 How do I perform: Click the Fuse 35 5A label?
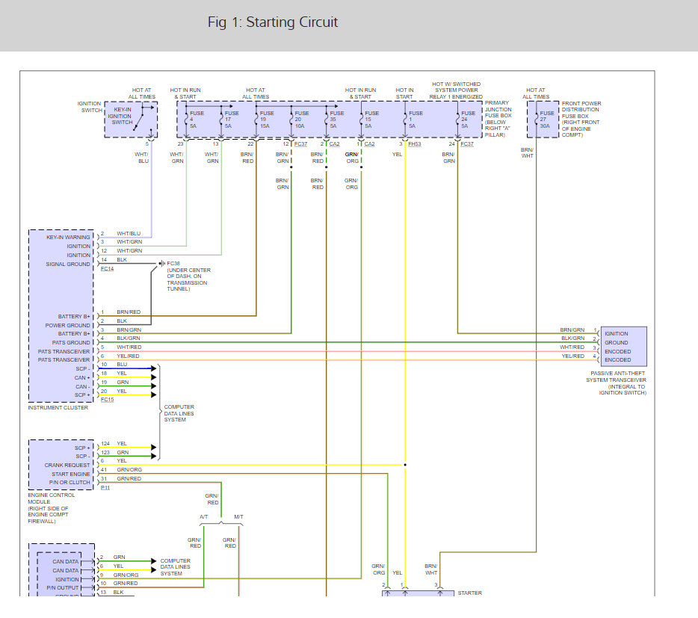pyautogui.click(x=336, y=120)
